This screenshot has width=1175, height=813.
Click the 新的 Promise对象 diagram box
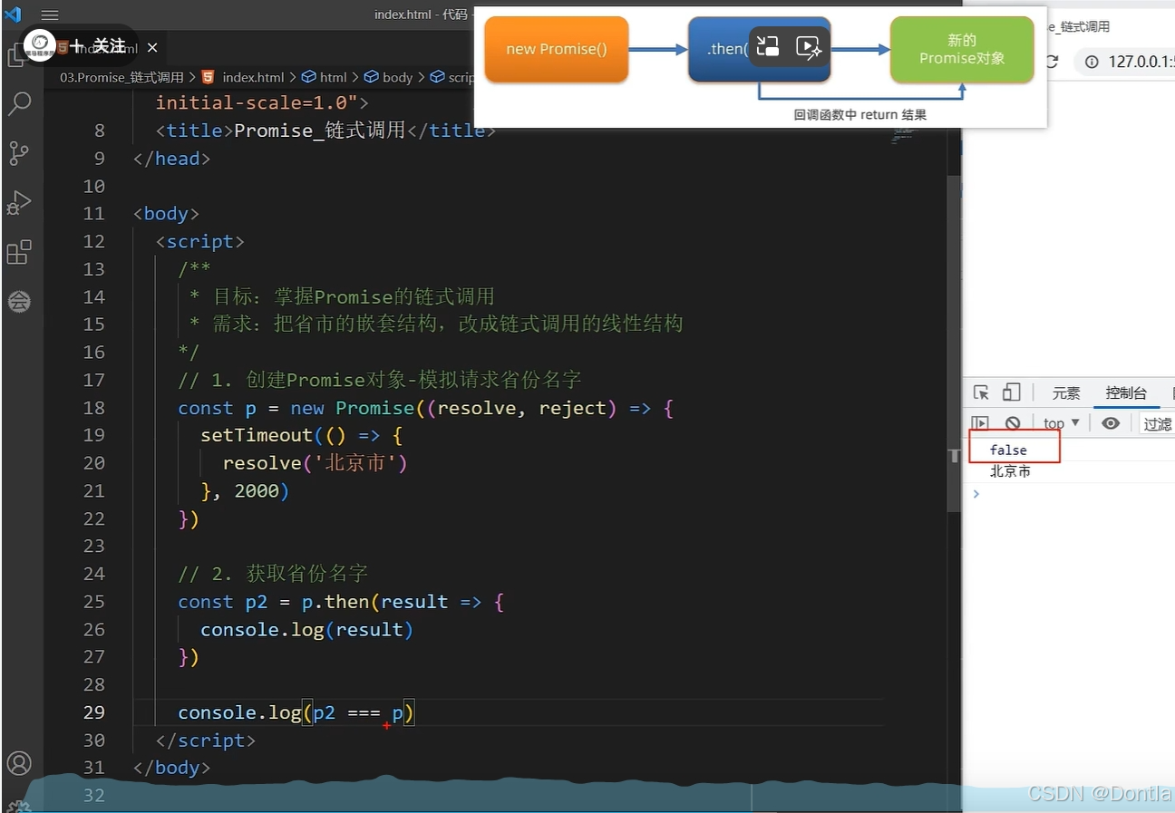point(962,49)
